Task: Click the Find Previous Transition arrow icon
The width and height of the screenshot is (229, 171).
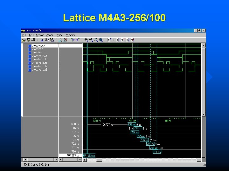Action: coord(73,40)
